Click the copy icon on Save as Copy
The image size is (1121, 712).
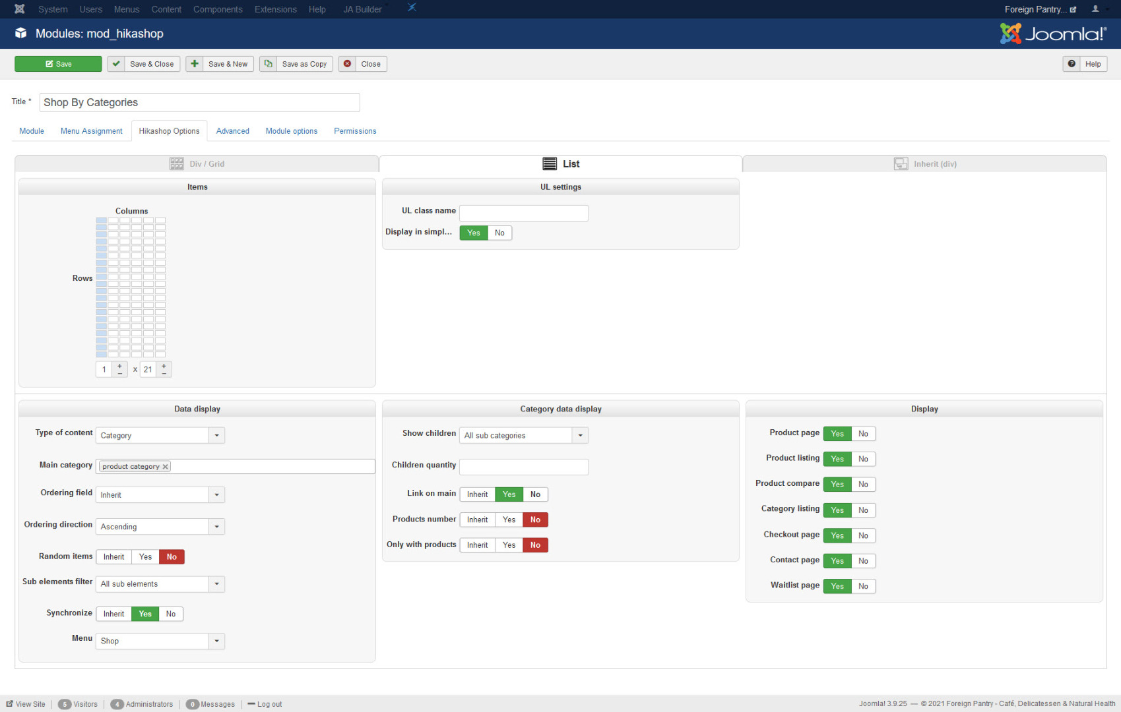[269, 64]
